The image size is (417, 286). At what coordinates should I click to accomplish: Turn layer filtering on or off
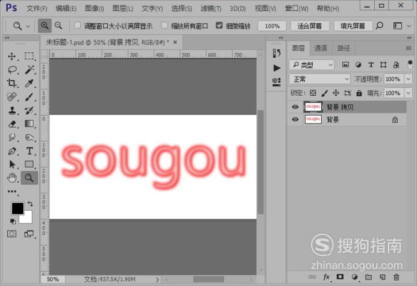[x=410, y=64]
